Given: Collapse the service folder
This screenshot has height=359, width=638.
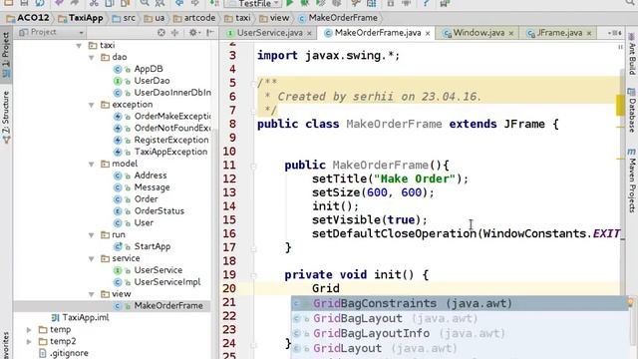Looking at the screenshot, I should tap(92, 258).
